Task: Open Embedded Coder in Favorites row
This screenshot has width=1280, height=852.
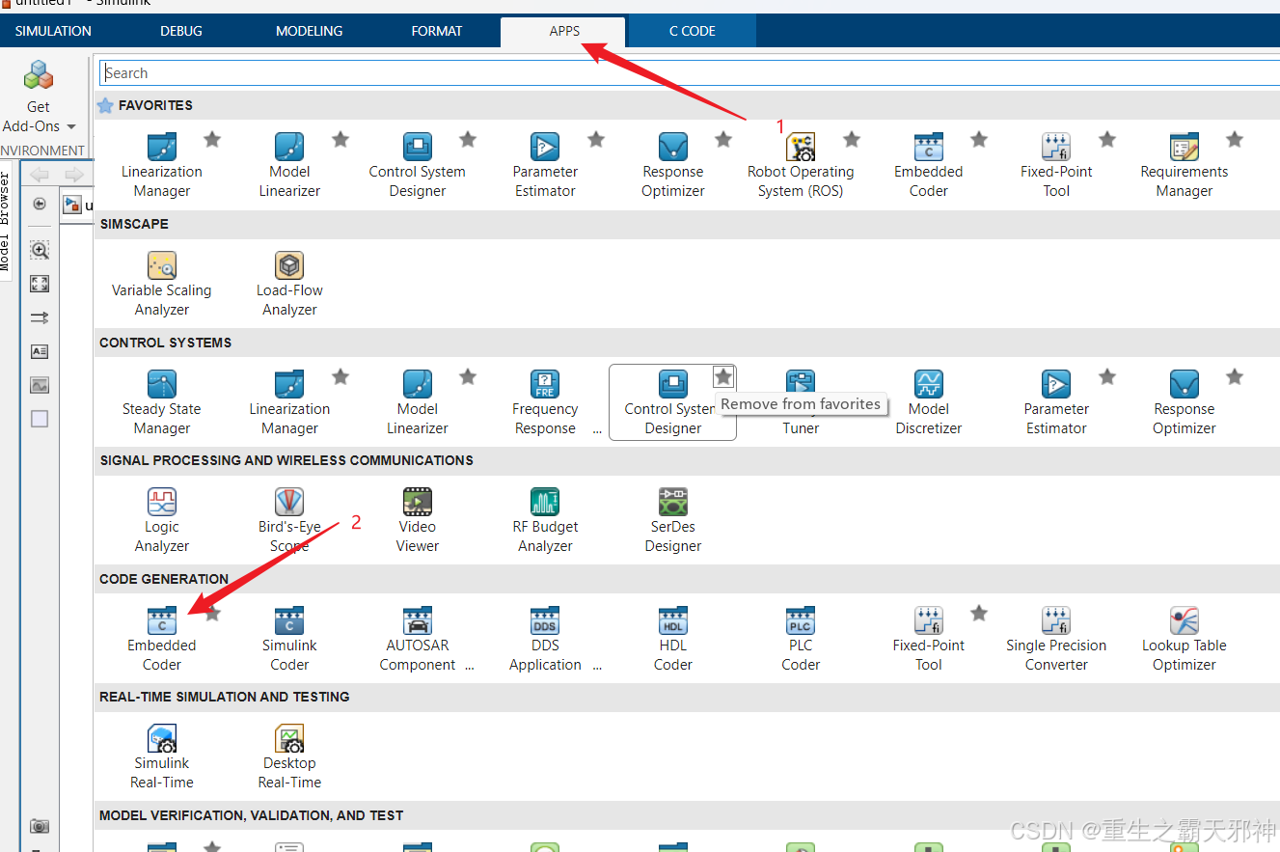Action: click(x=928, y=165)
